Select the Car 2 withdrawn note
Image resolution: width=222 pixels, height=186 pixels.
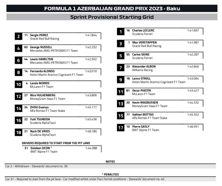click(37, 166)
